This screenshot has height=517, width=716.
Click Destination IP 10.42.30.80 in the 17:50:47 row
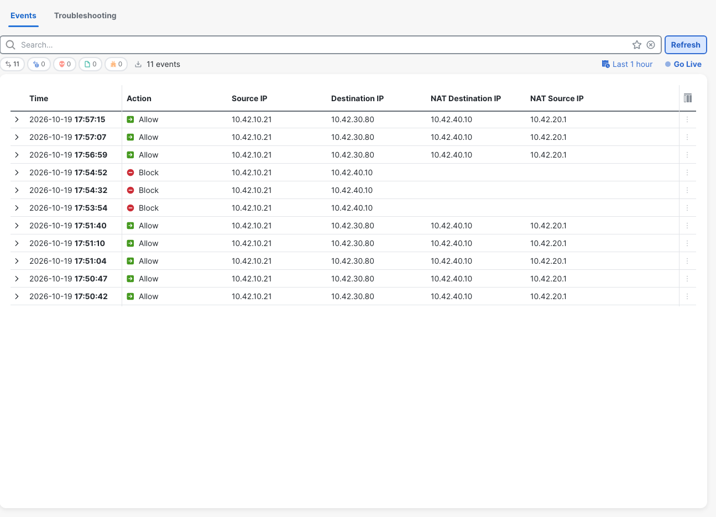(353, 279)
